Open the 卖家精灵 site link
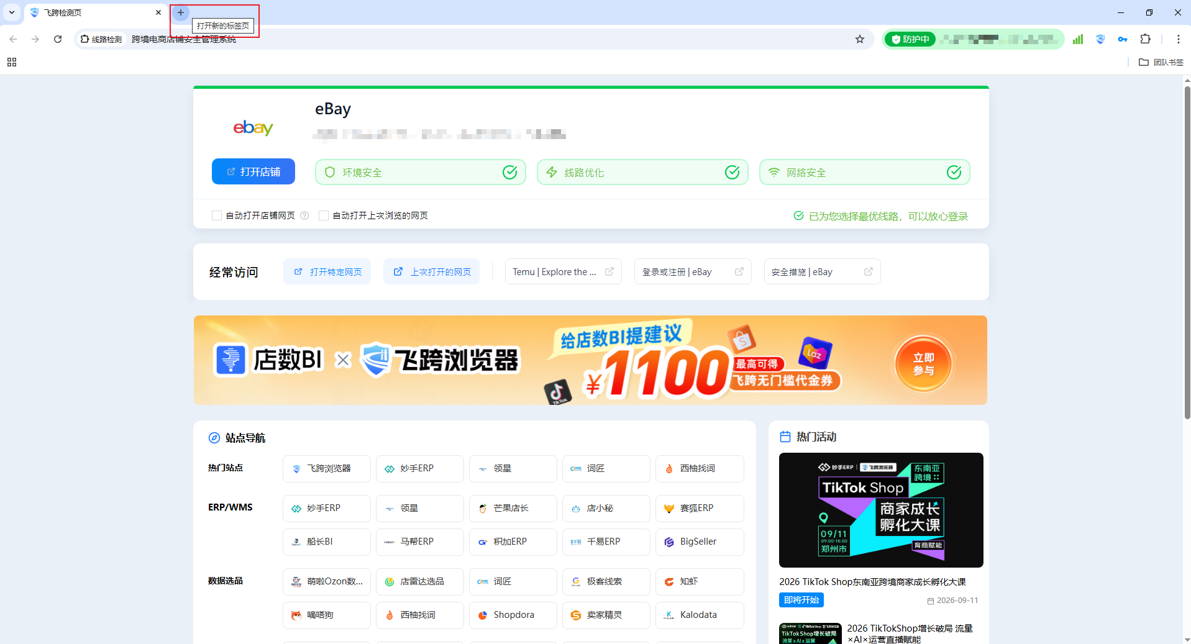This screenshot has height=644, width=1191. [606, 615]
